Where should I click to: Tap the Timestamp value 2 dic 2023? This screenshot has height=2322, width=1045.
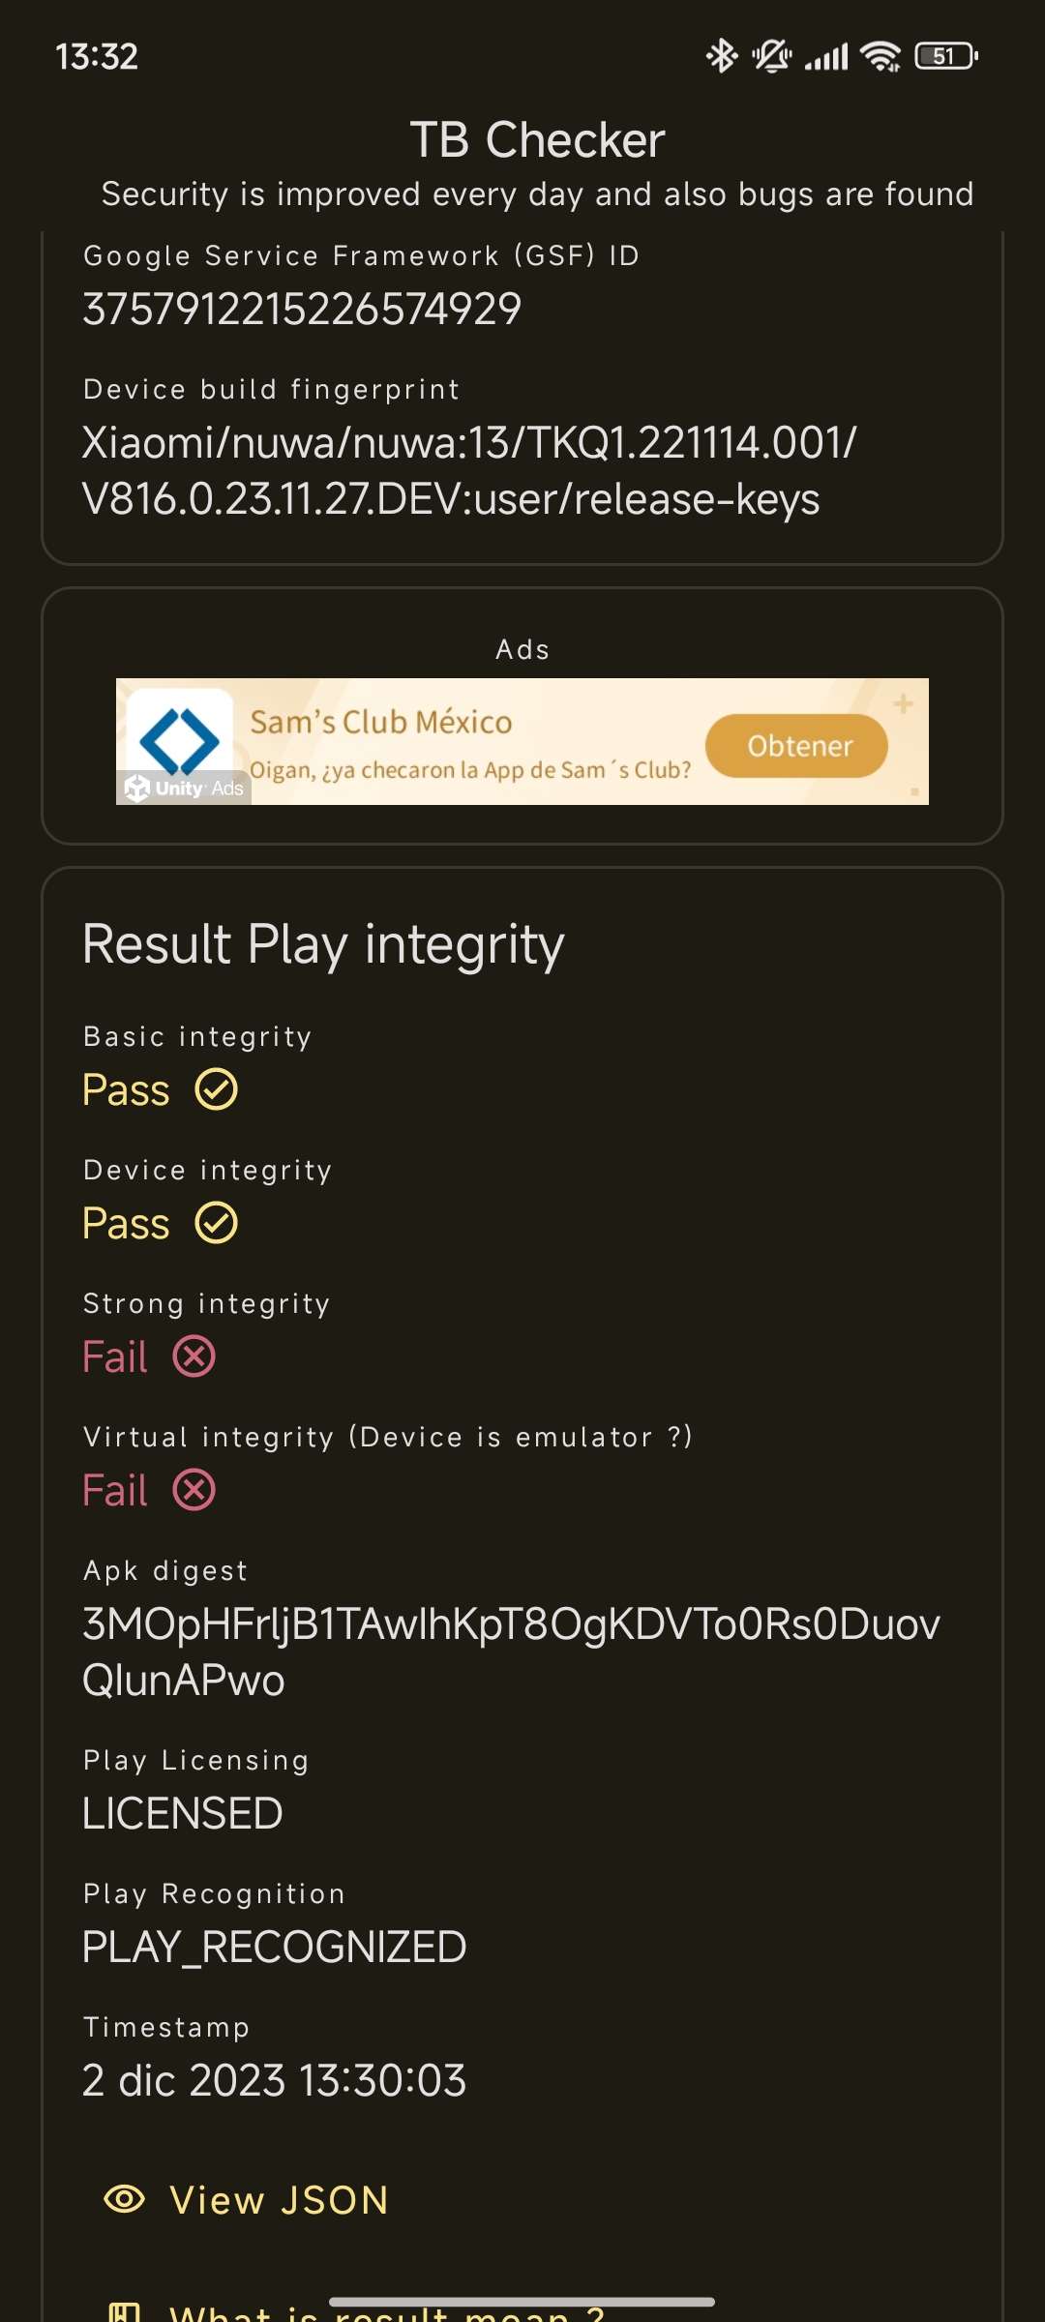point(274,2081)
